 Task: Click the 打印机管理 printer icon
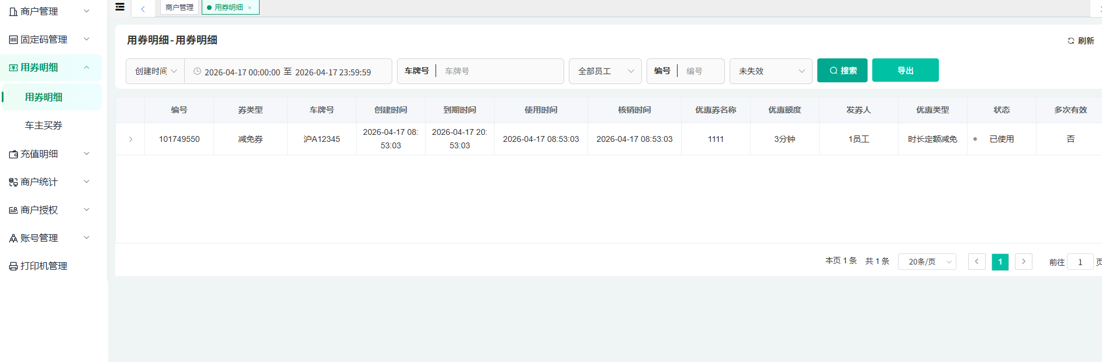click(13, 266)
